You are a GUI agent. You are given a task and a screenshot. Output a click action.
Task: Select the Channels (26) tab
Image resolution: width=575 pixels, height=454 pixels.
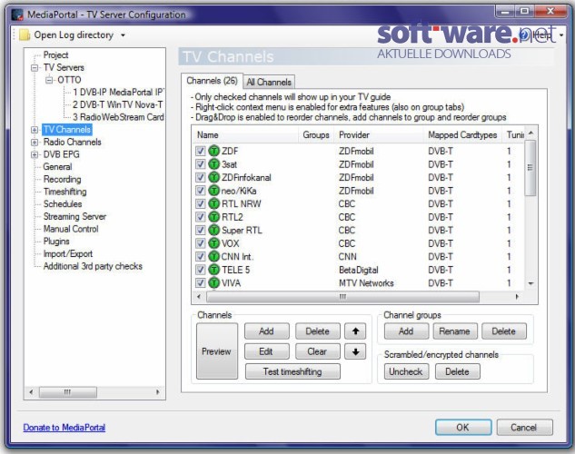click(212, 81)
